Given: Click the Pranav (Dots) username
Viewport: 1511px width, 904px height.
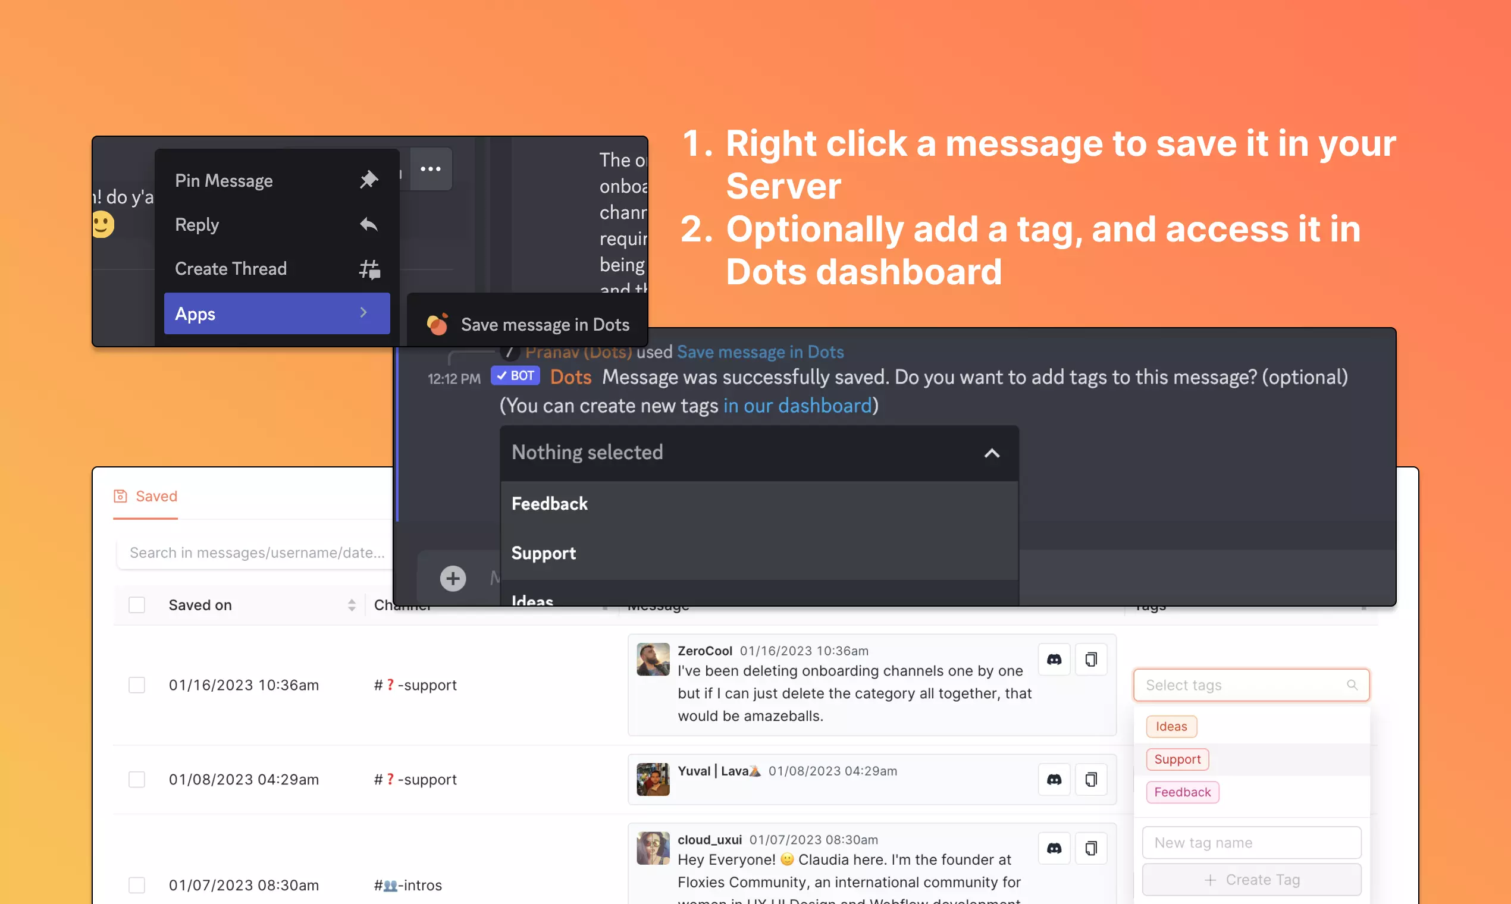Looking at the screenshot, I should click(x=578, y=351).
